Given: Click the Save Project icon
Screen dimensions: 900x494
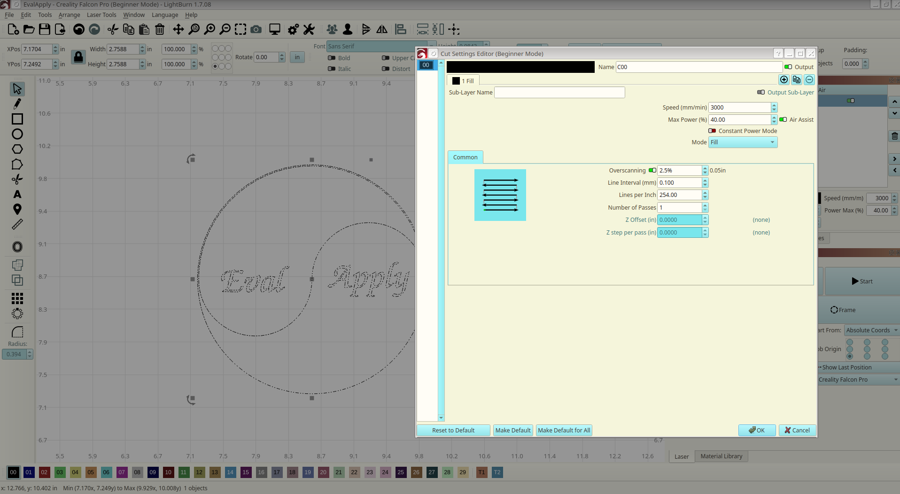Looking at the screenshot, I should [45, 30].
